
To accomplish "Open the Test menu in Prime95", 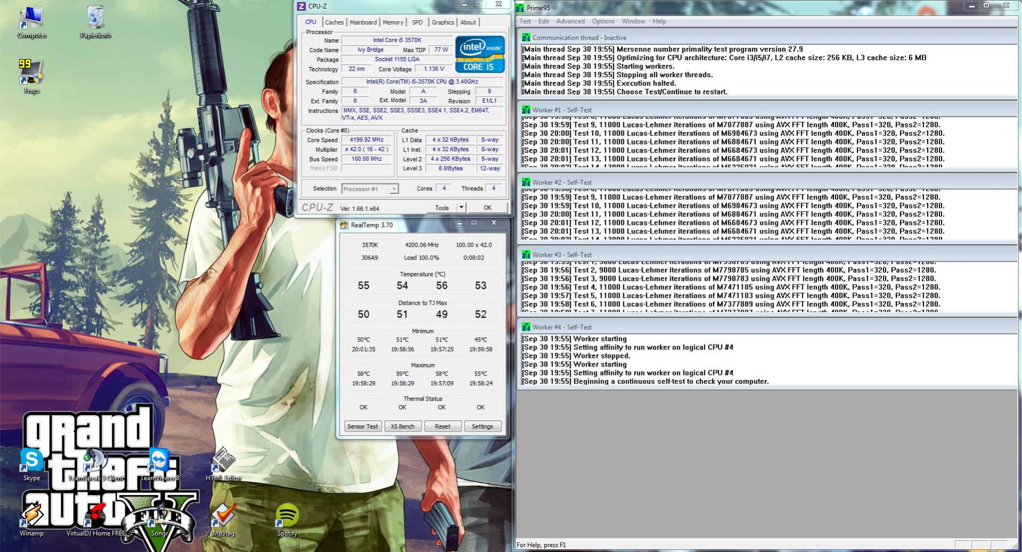I will pyautogui.click(x=525, y=21).
